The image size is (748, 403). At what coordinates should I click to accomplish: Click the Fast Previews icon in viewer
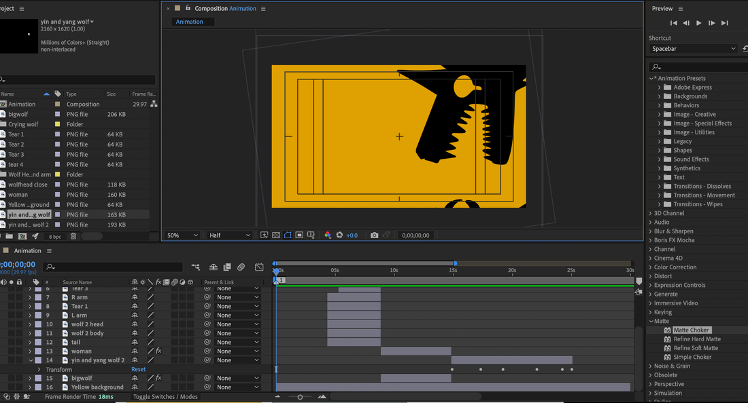[264, 235]
